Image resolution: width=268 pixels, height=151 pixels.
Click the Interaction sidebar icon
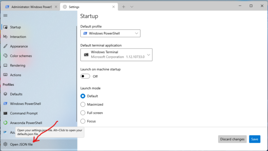[5, 37]
